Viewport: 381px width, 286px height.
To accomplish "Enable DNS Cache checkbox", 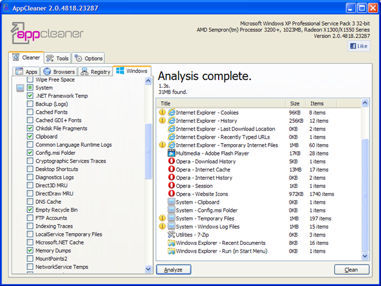I will 30,201.
